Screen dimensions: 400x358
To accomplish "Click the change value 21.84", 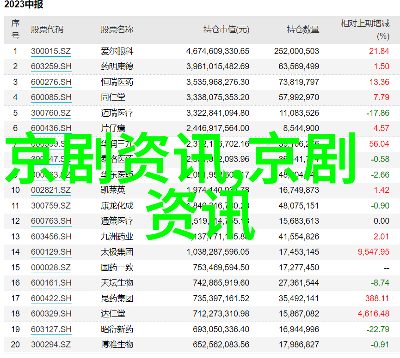I will pyautogui.click(x=379, y=51).
